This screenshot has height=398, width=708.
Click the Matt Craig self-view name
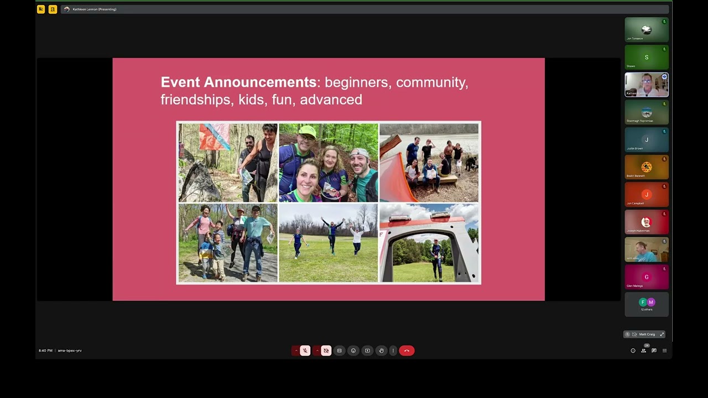pyautogui.click(x=647, y=334)
